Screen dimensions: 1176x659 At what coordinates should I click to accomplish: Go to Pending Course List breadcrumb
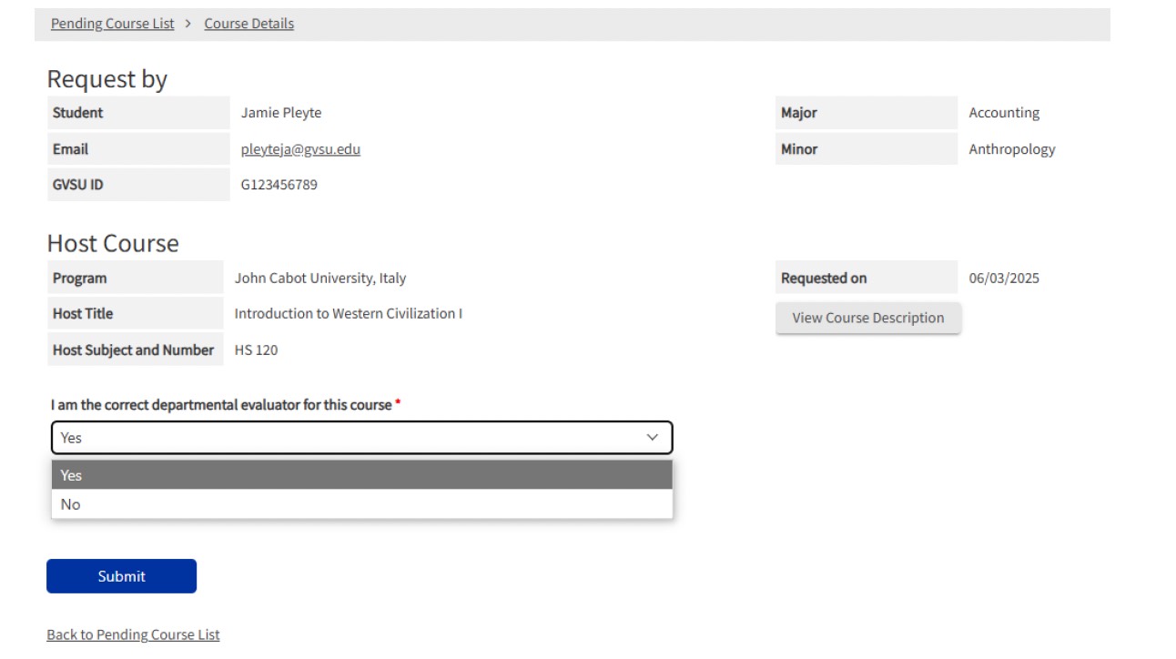(112, 24)
